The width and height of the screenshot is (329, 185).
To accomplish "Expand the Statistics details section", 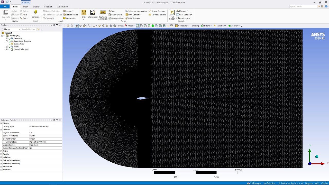I will (x=1, y=170).
